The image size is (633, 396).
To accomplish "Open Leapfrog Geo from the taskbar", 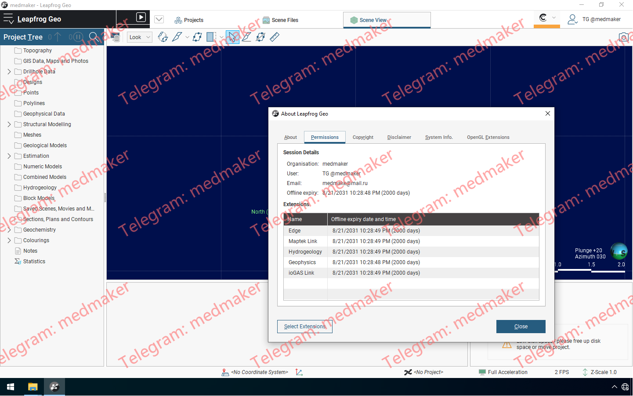I will tap(54, 387).
